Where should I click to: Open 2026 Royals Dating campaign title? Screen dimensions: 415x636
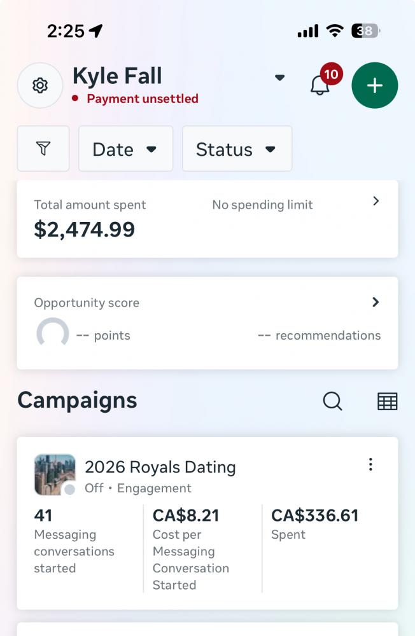pos(160,467)
